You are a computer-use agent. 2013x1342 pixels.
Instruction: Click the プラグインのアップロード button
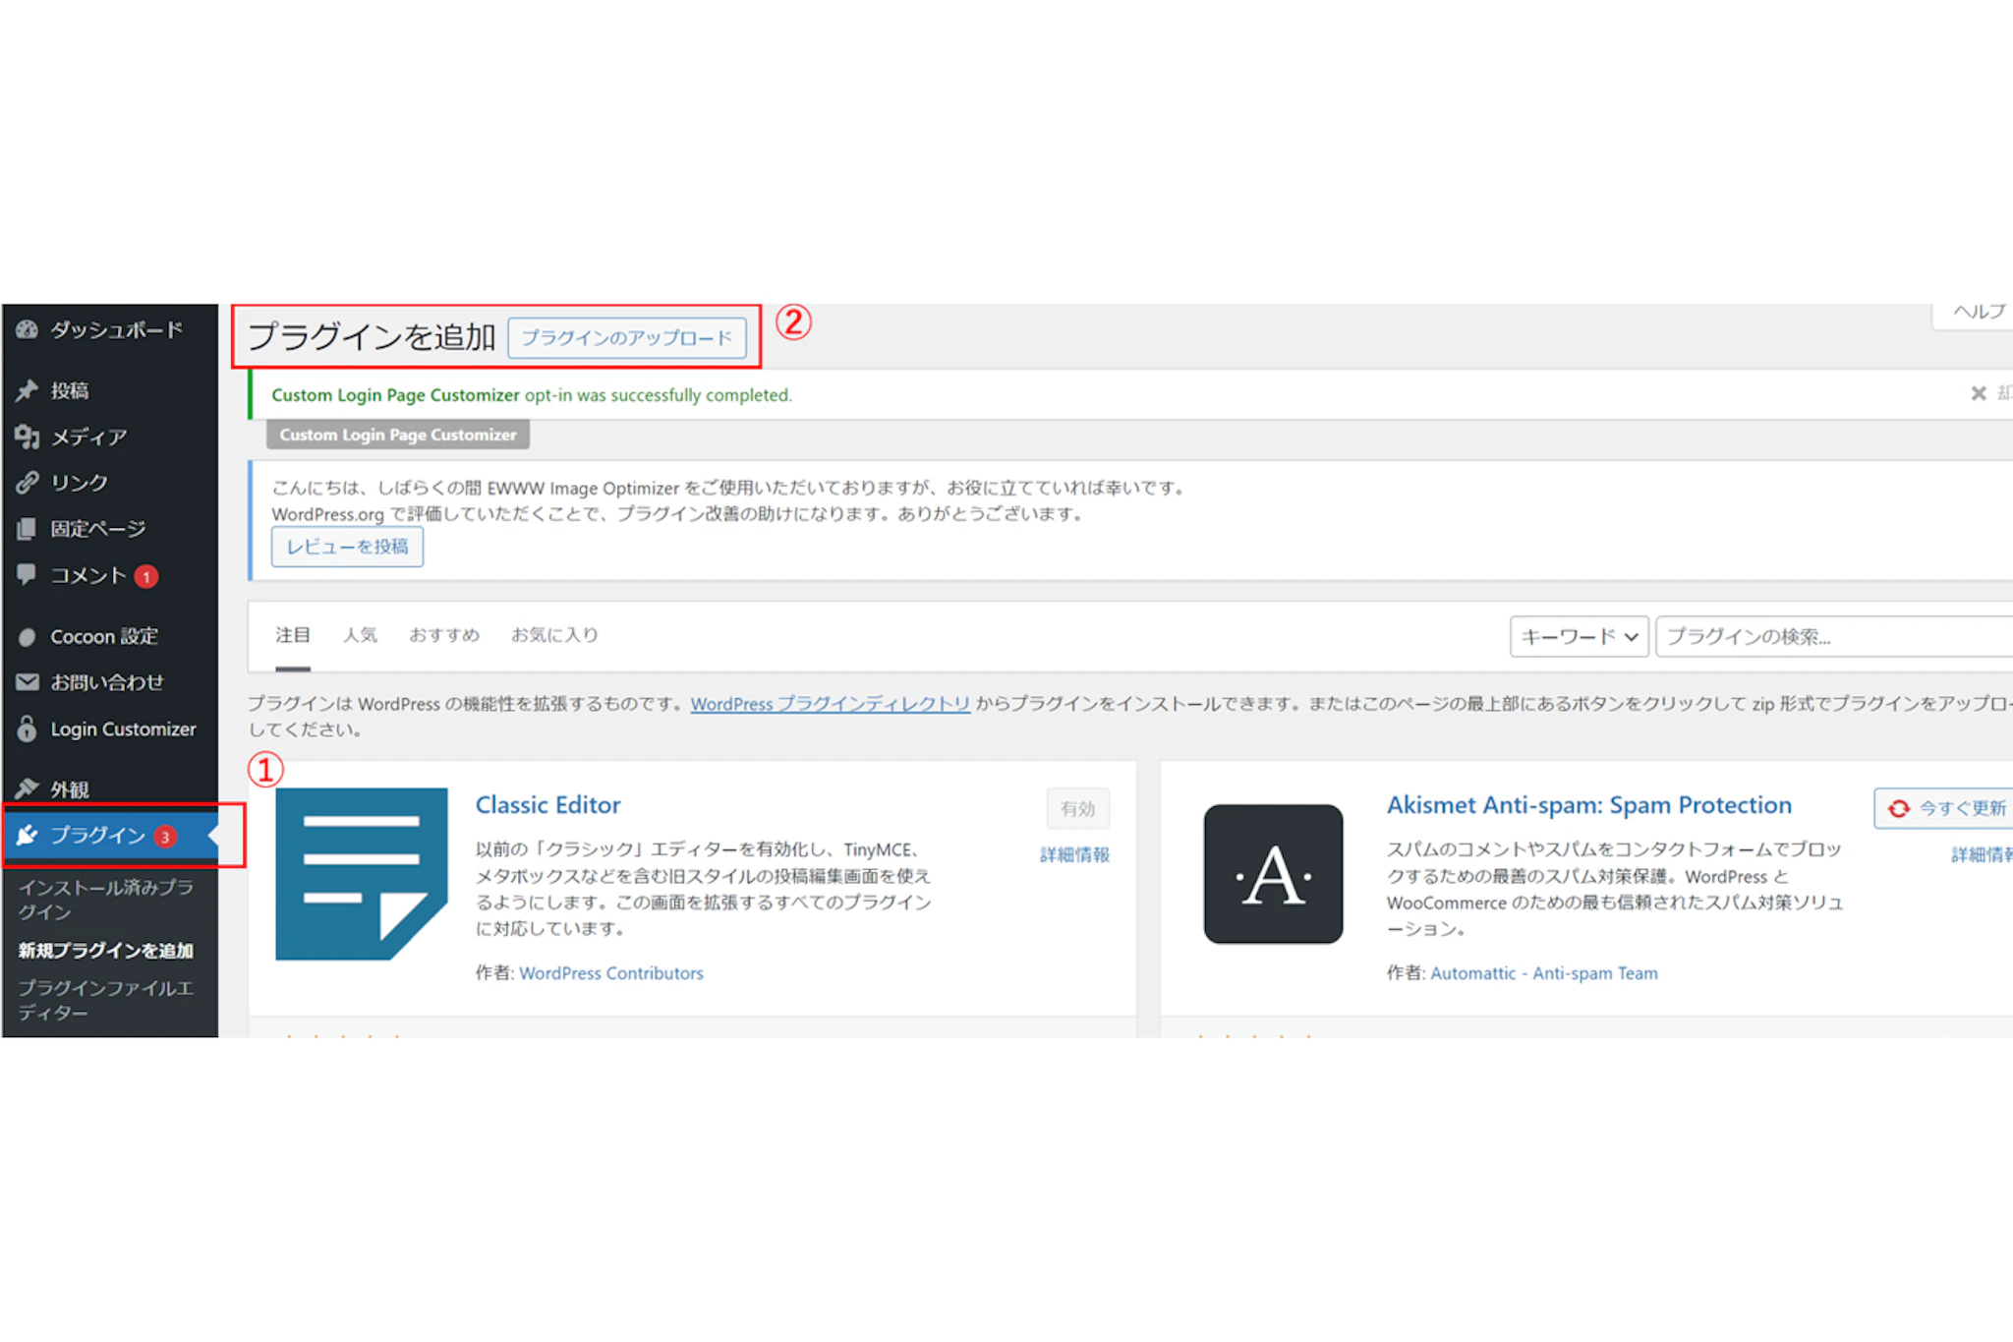coord(626,338)
